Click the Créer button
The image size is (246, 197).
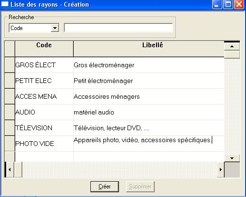point(105,187)
